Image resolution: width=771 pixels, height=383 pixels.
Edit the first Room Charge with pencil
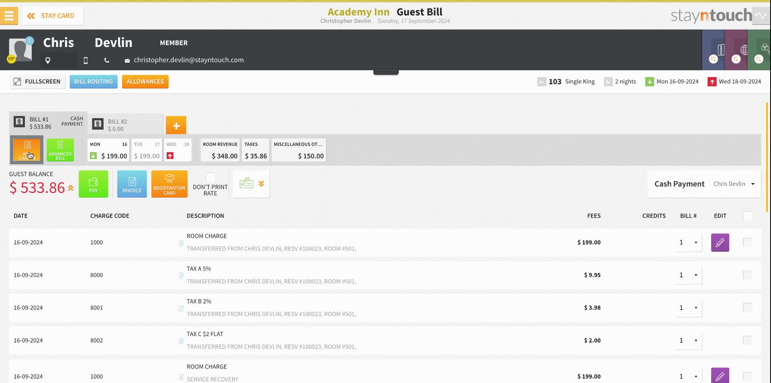click(720, 242)
